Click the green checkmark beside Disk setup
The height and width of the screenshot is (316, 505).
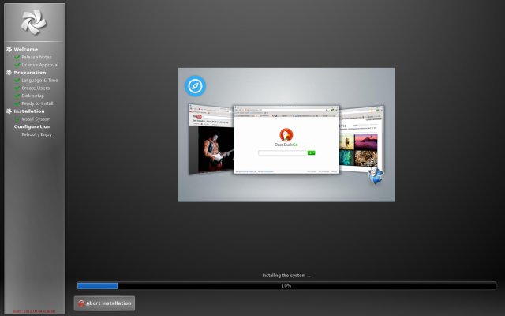point(17,96)
